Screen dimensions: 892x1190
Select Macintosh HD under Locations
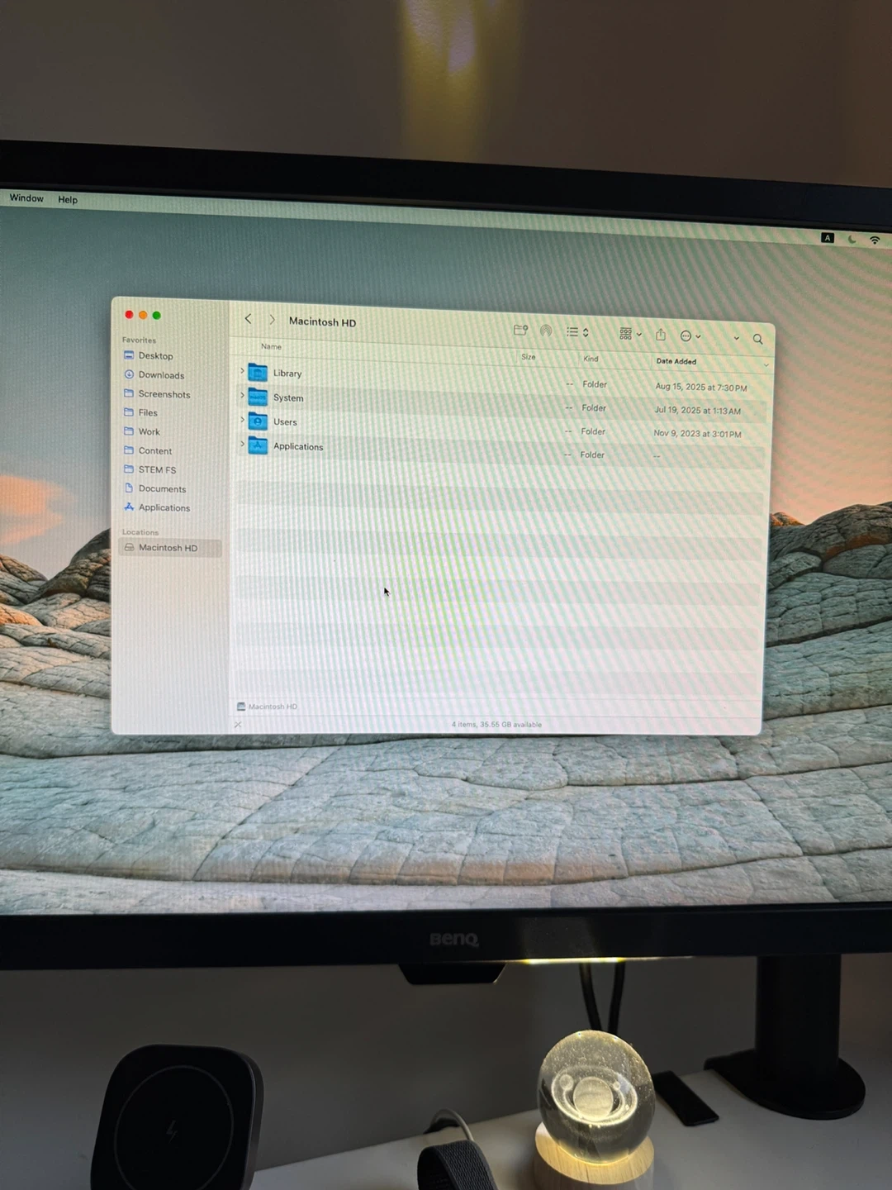click(x=168, y=548)
